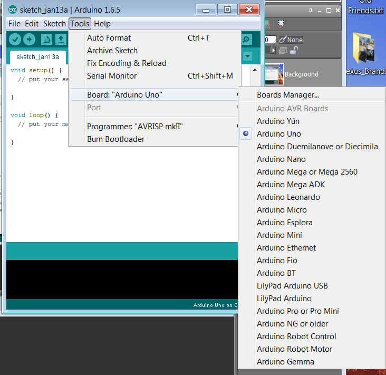The width and height of the screenshot is (386, 375).
Task: Click the Upload arrow button in Arduino toolbar
Action: click(30, 40)
